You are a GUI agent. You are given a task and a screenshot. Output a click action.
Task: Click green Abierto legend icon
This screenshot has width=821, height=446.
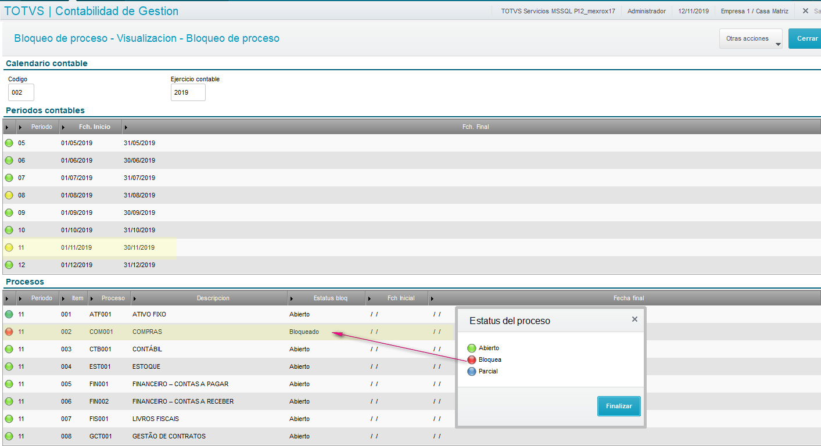click(472, 348)
